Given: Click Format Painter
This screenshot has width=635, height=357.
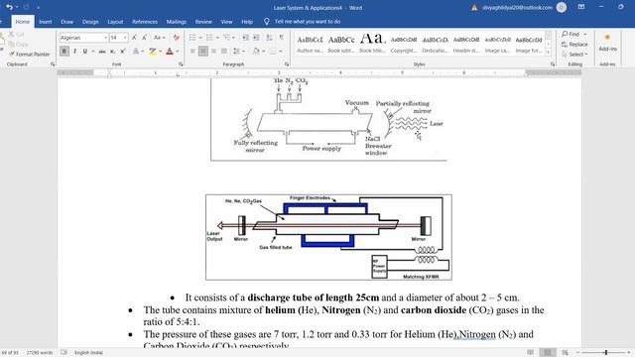Looking at the screenshot, I should click(x=29, y=55).
